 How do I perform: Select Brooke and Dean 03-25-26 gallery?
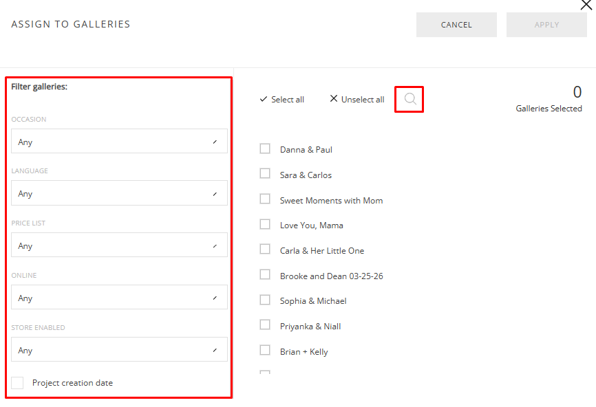(265, 275)
